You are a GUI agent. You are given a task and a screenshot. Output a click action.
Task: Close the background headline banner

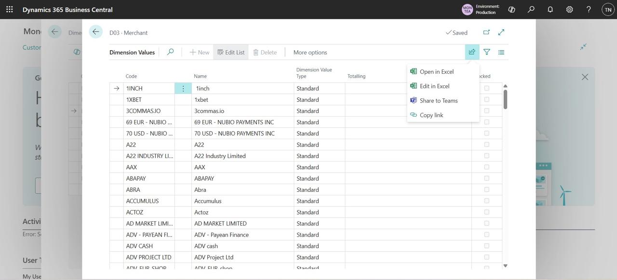pos(585,77)
